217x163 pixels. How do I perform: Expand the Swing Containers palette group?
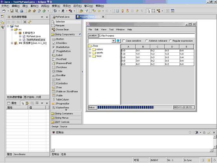point(64,114)
